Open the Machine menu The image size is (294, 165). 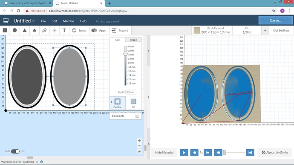pos(69,21)
